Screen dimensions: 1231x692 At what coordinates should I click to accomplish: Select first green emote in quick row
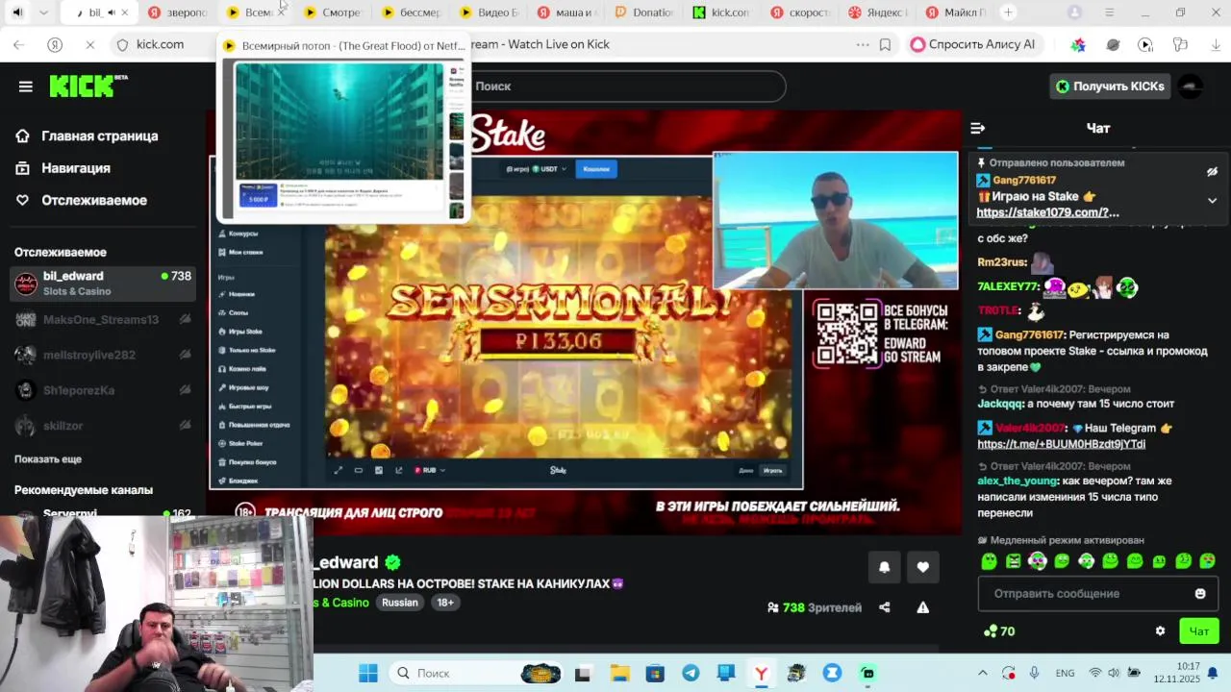[x=989, y=561]
